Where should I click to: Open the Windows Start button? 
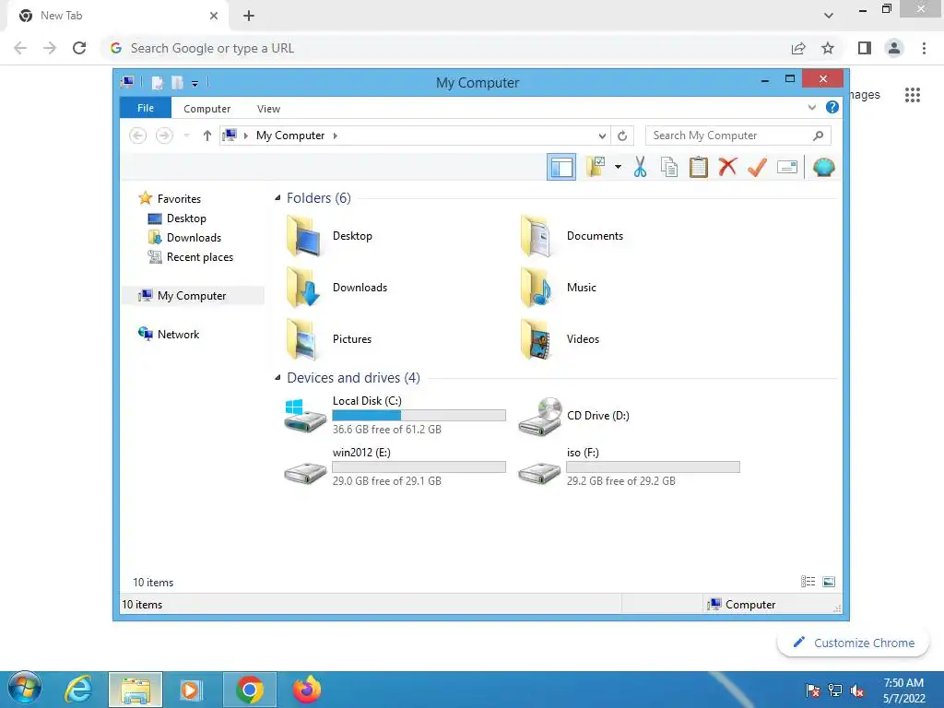click(x=25, y=688)
